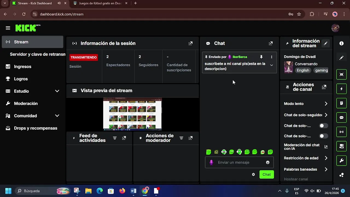The width and height of the screenshot is (350, 197).
Task: Bookmark this page with the star icon
Action: tap(299, 14)
